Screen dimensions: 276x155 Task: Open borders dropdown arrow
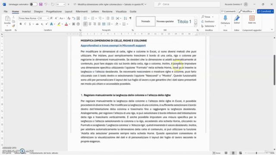(127, 24)
